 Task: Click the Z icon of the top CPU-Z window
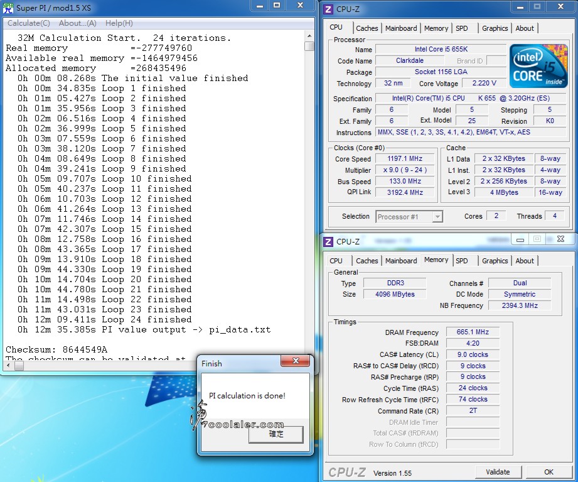tap(328, 9)
